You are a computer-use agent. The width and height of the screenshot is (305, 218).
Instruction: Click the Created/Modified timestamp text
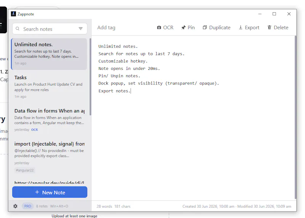point(237,206)
